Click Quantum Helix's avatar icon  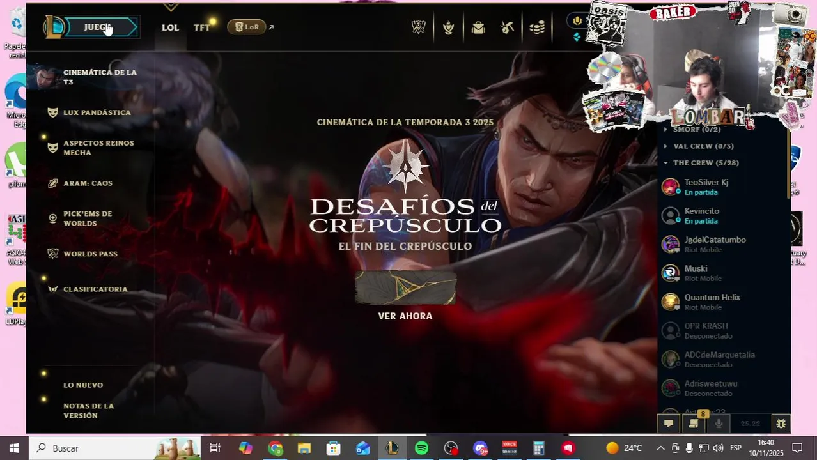tap(670, 302)
